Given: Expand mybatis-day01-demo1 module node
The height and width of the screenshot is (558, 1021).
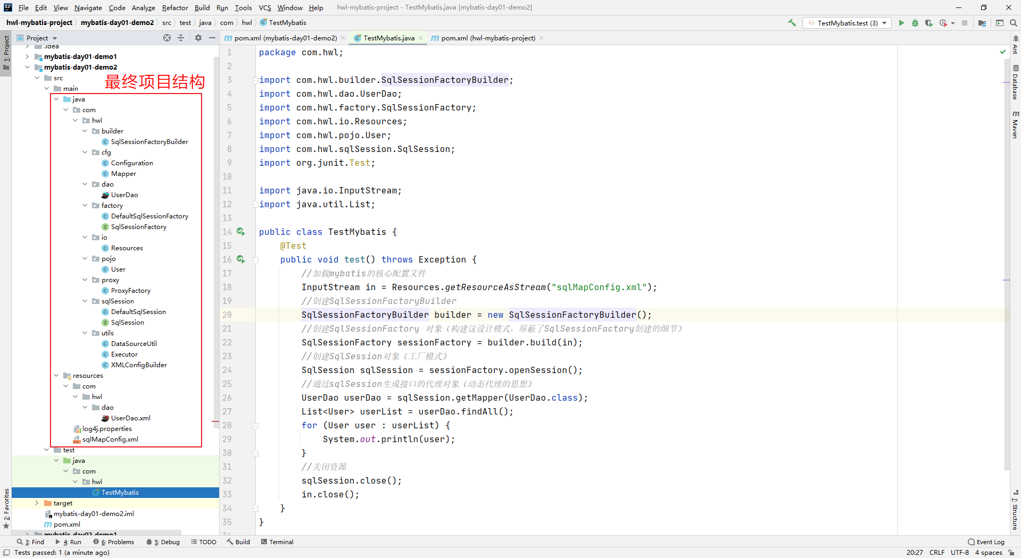Looking at the screenshot, I should pos(27,56).
